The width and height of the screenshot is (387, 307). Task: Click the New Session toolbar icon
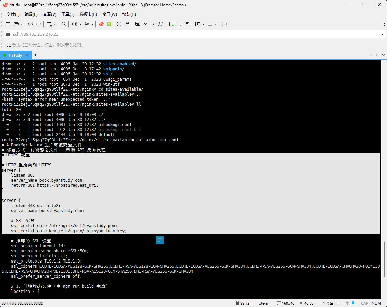point(8,24)
